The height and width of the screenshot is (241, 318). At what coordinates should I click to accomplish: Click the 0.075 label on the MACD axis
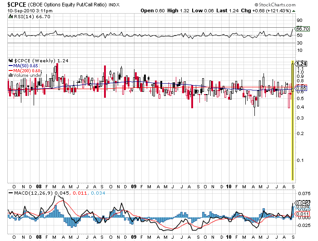[x=304, y=193]
